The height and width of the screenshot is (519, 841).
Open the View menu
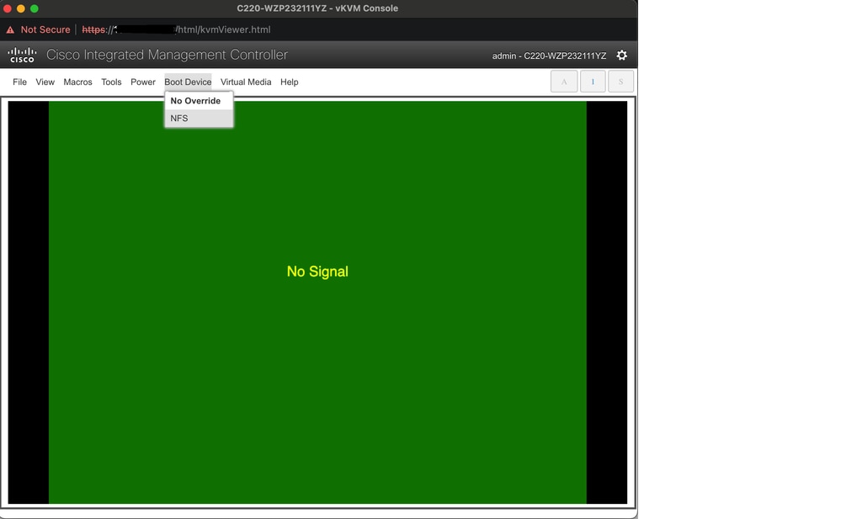[x=45, y=82]
